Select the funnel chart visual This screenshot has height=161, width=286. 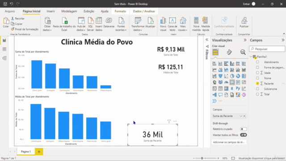coord(220,76)
